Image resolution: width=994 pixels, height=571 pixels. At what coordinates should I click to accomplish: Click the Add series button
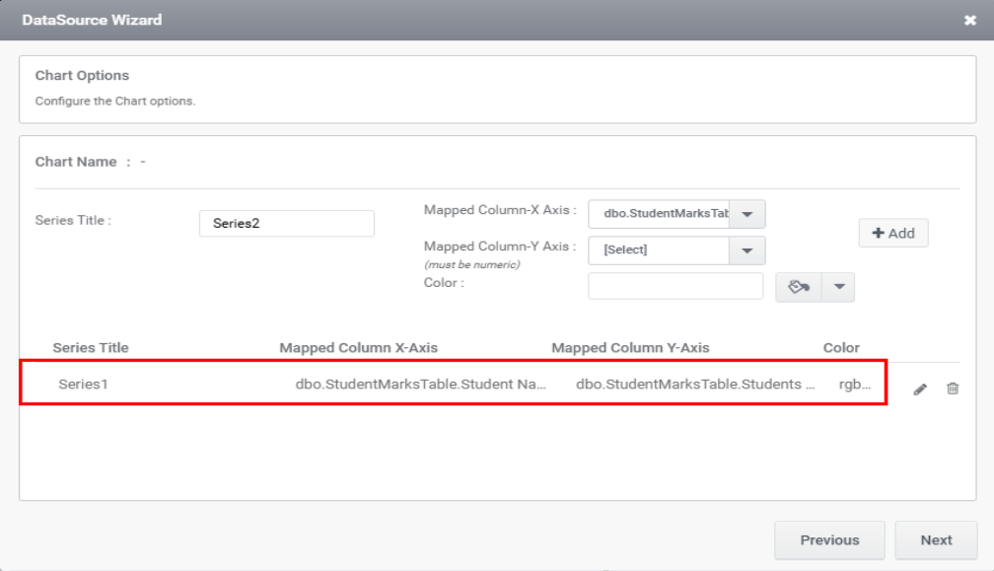click(893, 233)
